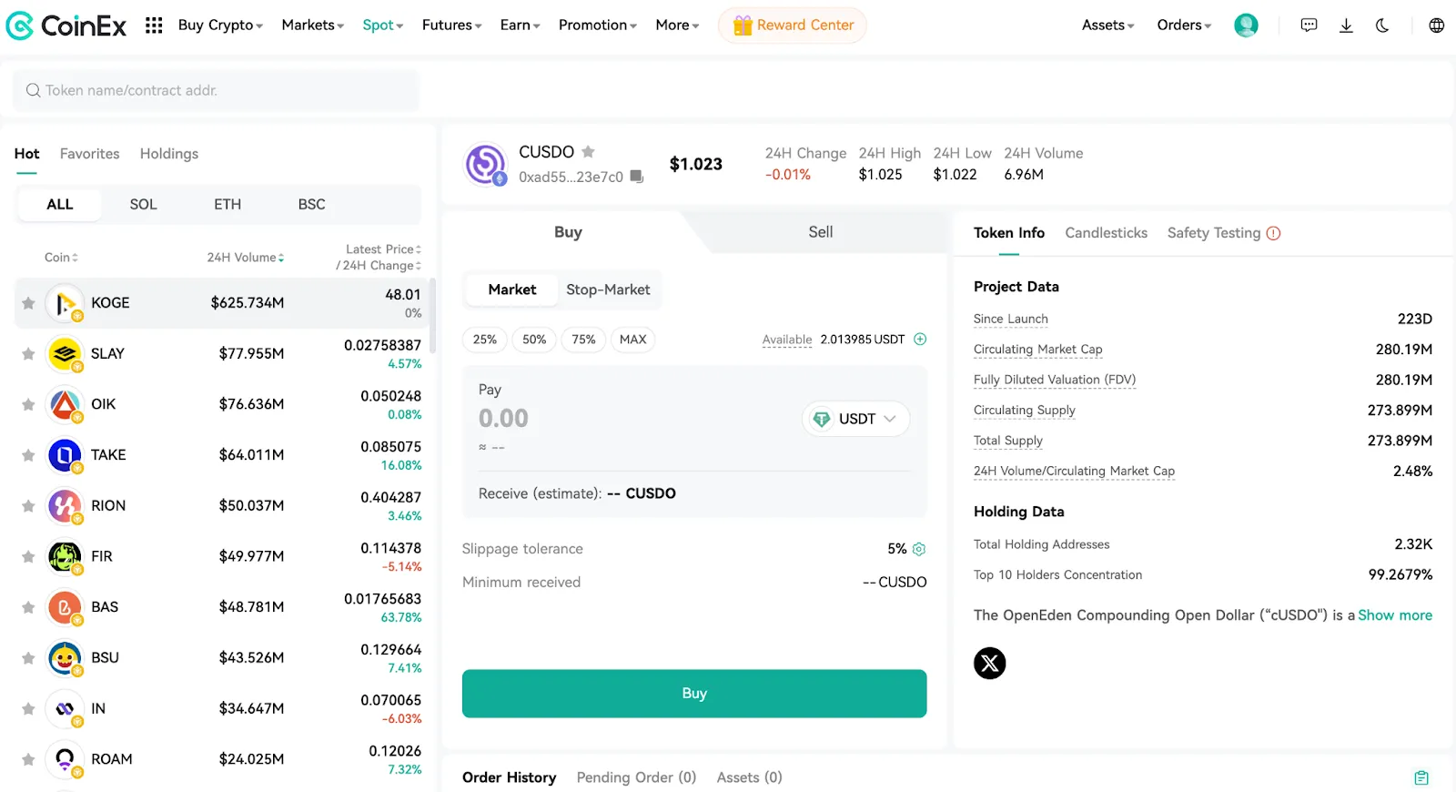This screenshot has height=792, width=1456.
Task: Click the TAKE coin logo
Action: point(65,455)
